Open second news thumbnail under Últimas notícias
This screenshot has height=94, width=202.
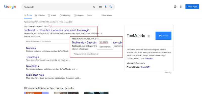click(x=66, y=93)
